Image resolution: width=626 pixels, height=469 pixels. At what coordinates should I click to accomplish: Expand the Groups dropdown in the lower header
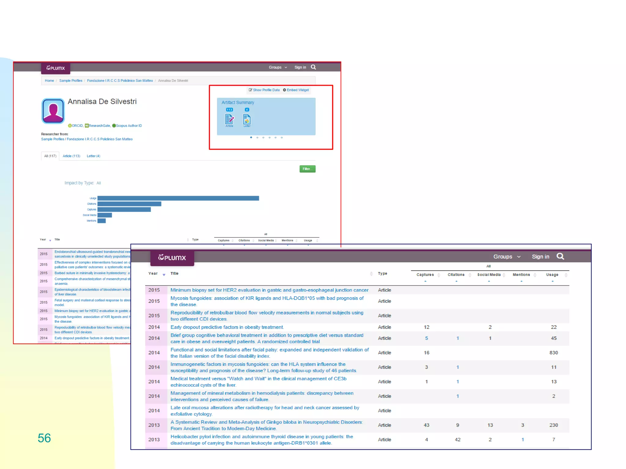point(506,257)
